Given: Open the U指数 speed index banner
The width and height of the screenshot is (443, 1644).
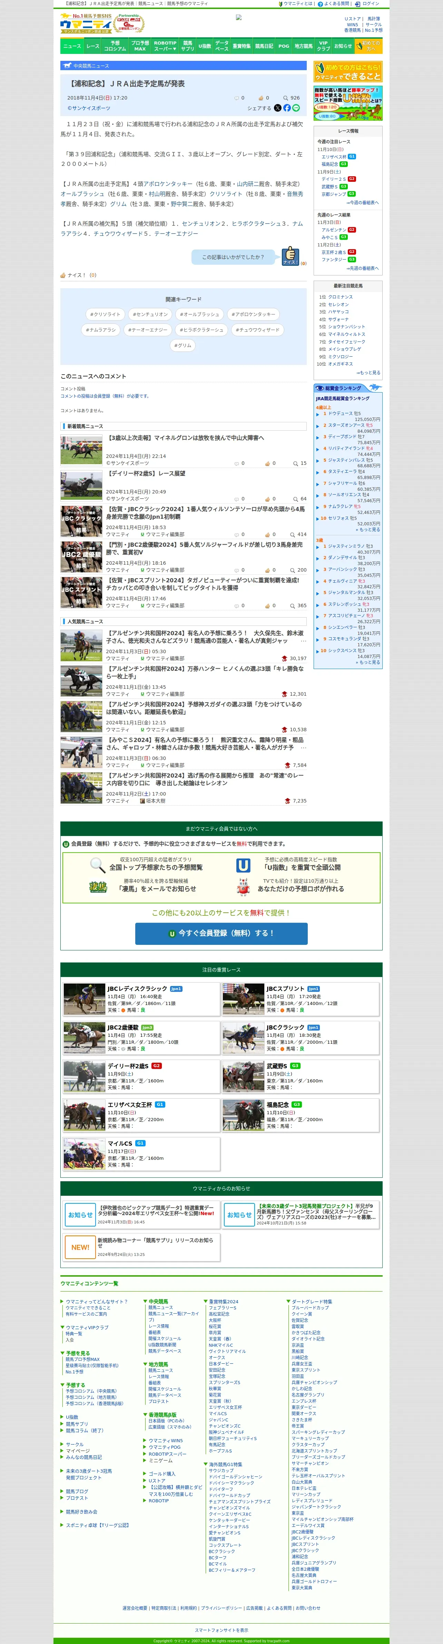Looking at the screenshot, I should 348,103.
